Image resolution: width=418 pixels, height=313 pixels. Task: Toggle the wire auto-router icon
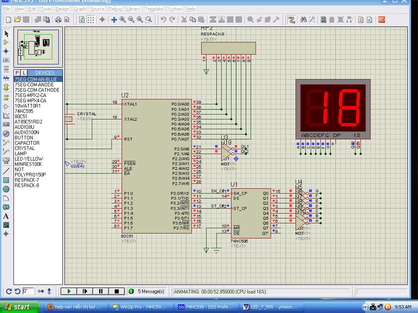coord(291,20)
